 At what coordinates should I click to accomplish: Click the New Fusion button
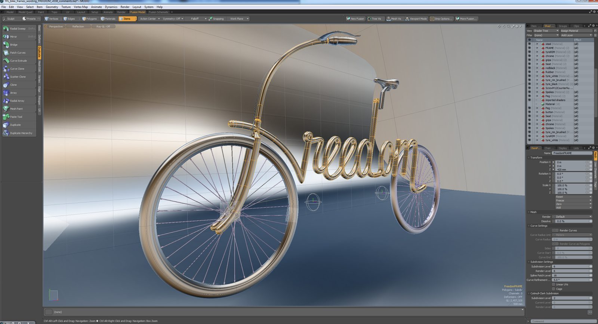pos(355,19)
